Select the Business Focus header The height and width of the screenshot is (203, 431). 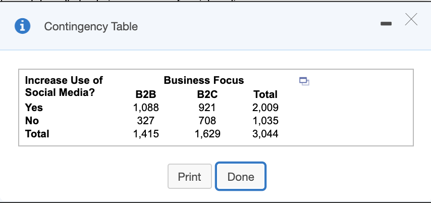pos(204,80)
